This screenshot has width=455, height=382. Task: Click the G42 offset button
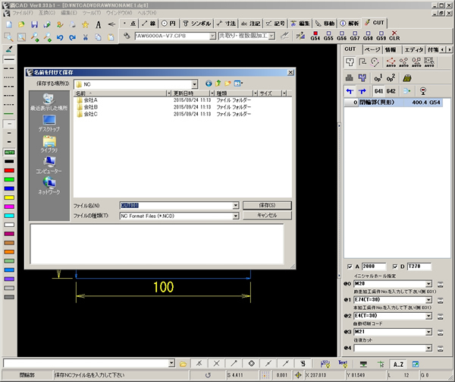(391, 91)
